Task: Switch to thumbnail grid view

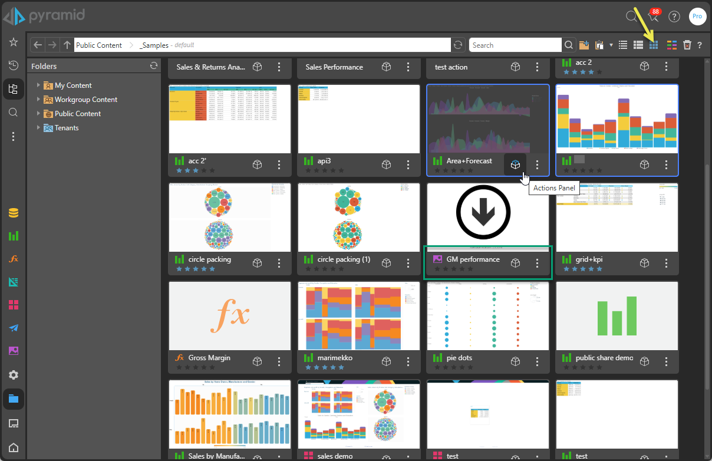Action: coord(654,45)
